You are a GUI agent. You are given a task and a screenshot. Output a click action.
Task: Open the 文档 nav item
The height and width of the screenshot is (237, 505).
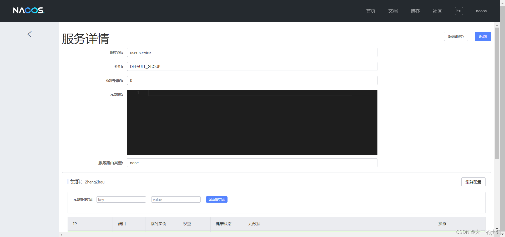click(x=393, y=11)
